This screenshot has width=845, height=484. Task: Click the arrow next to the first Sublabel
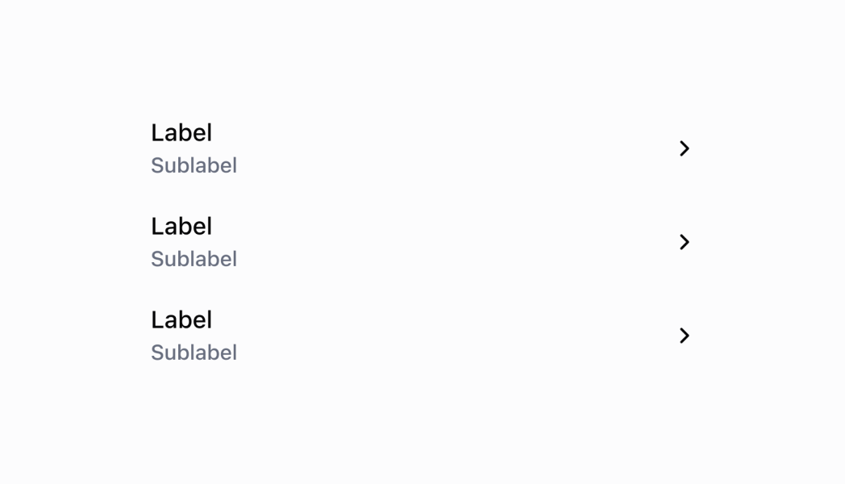(685, 148)
